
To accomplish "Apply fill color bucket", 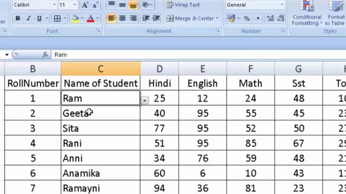I will pos(75,18).
